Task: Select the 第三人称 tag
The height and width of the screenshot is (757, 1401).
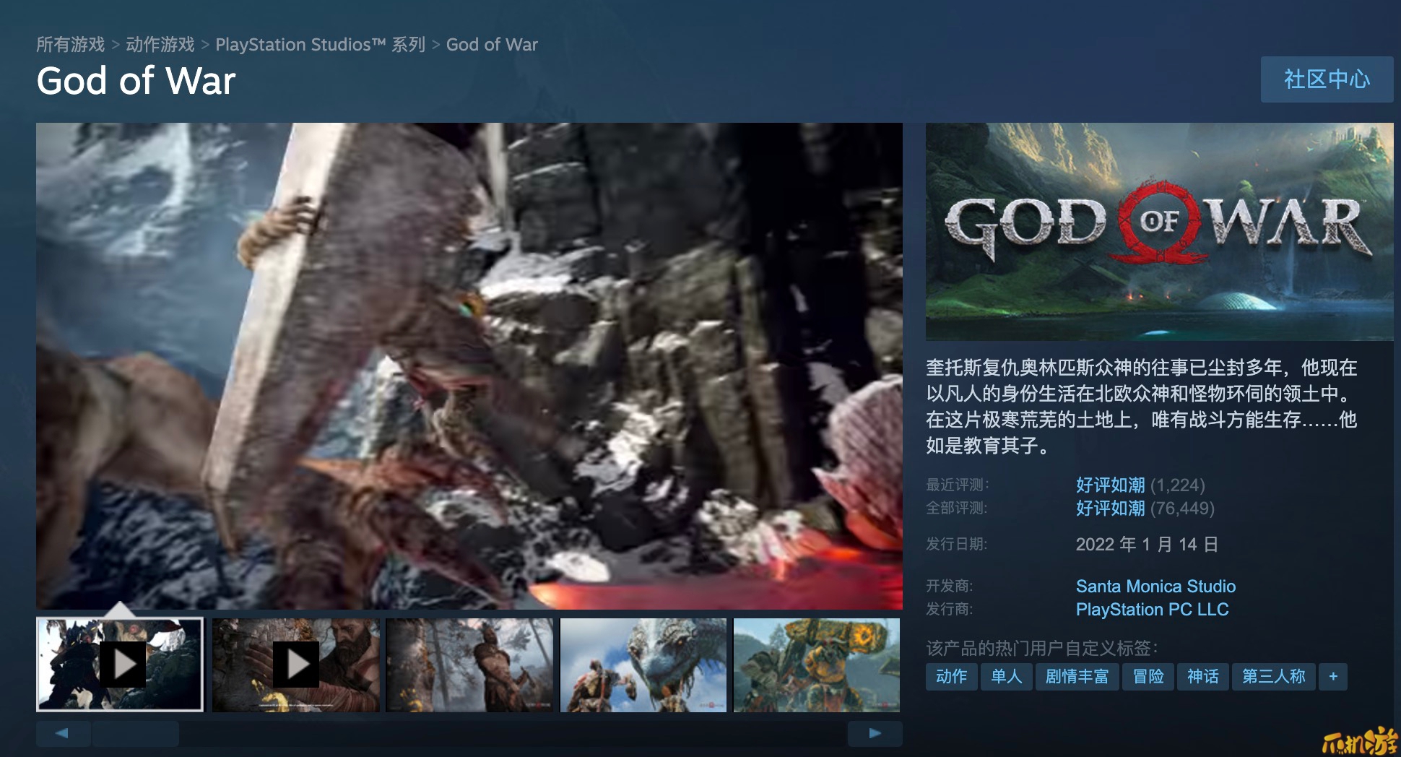Action: pyautogui.click(x=1273, y=677)
